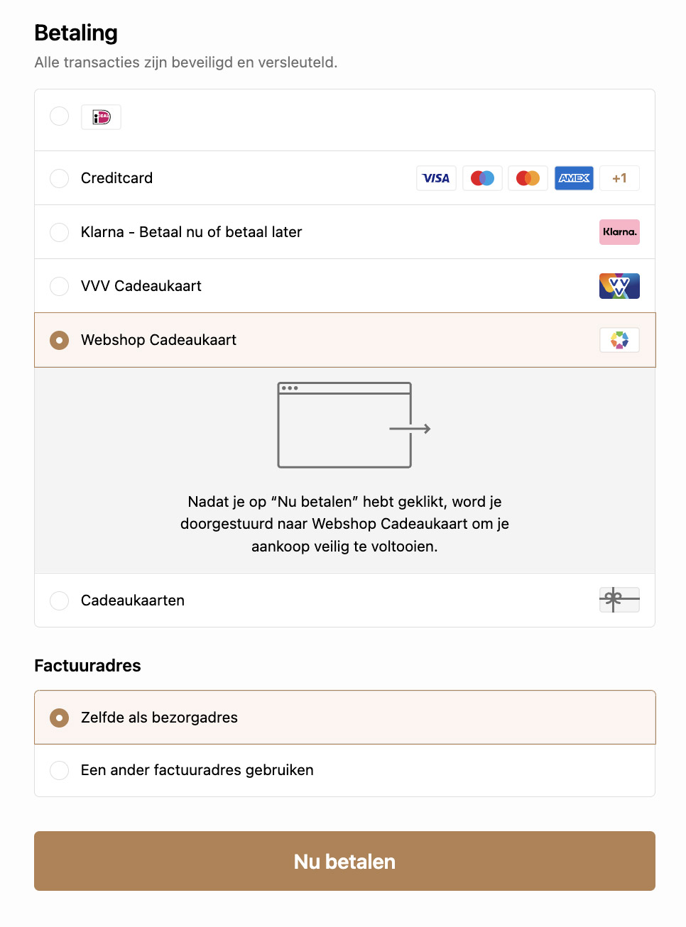The width and height of the screenshot is (686, 927).
Task: Click the iDEAL logo icon
Action: click(x=101, y=117)
